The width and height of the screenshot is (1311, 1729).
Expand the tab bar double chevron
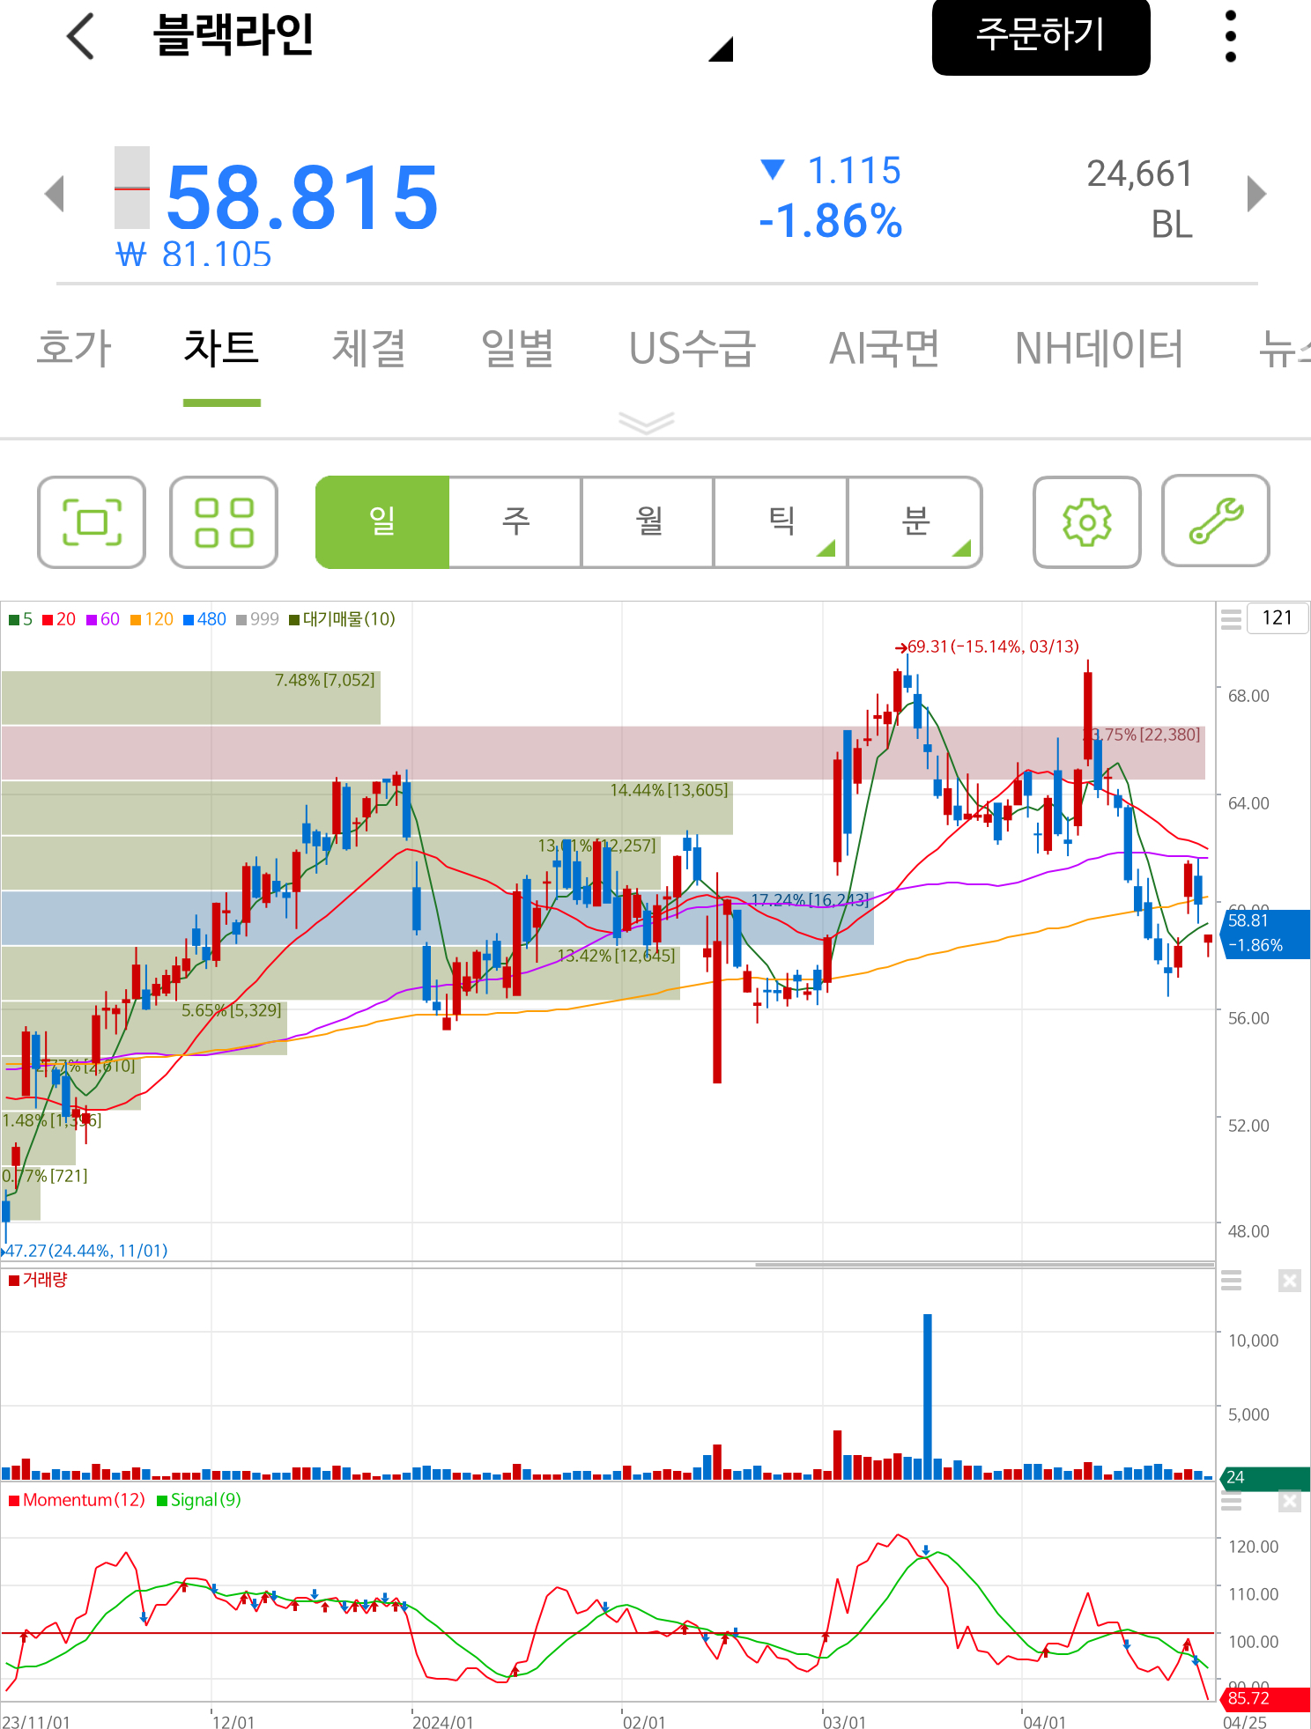tap(646, 423)
